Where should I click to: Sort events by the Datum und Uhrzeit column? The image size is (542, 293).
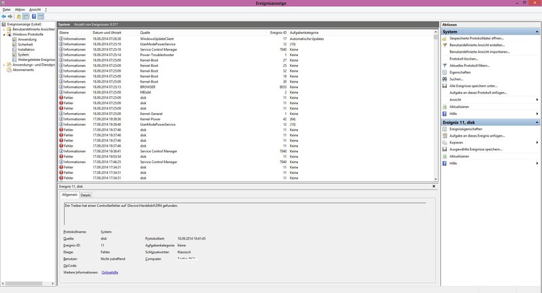(x=106, y=32)
